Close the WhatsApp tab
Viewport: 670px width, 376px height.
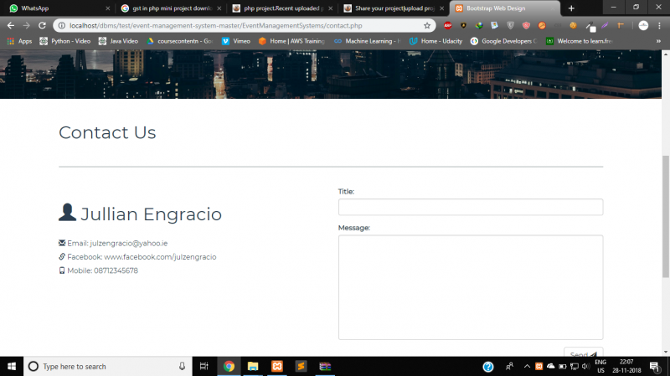[x=108, y=8]
